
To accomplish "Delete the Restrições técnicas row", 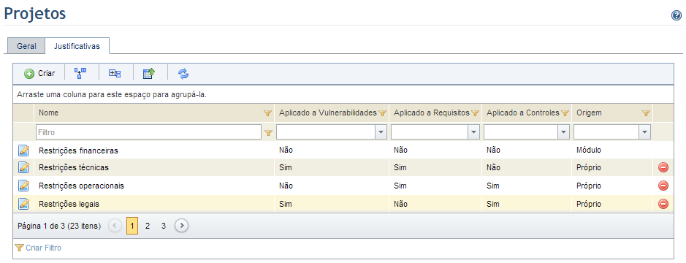I will click(x=663, y=167).
